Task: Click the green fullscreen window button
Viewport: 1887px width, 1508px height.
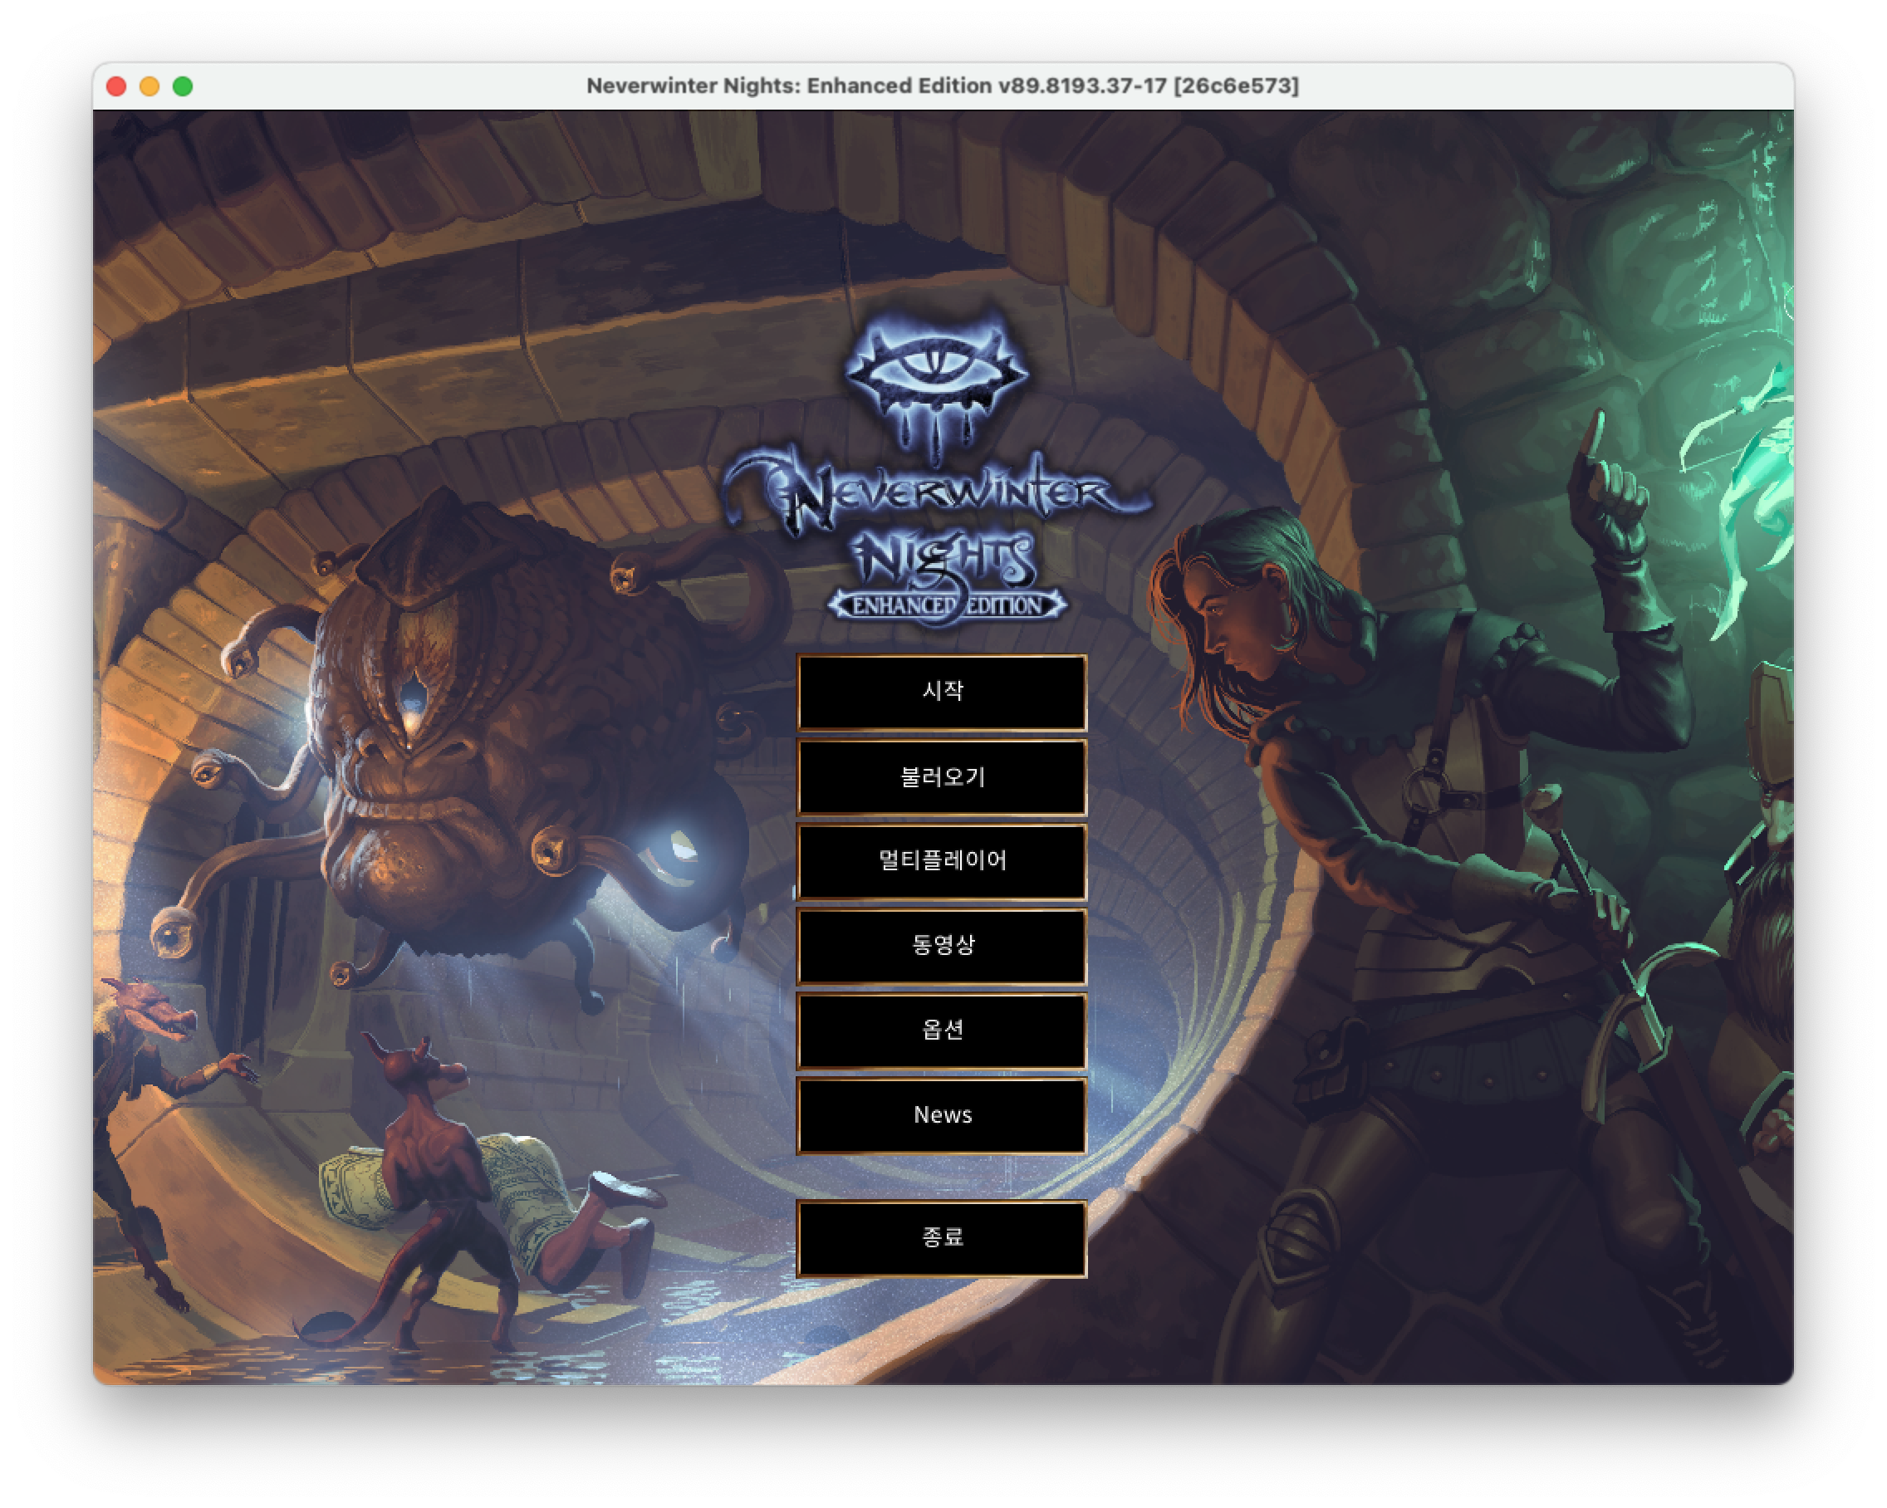Action: [x=183, y=86]
